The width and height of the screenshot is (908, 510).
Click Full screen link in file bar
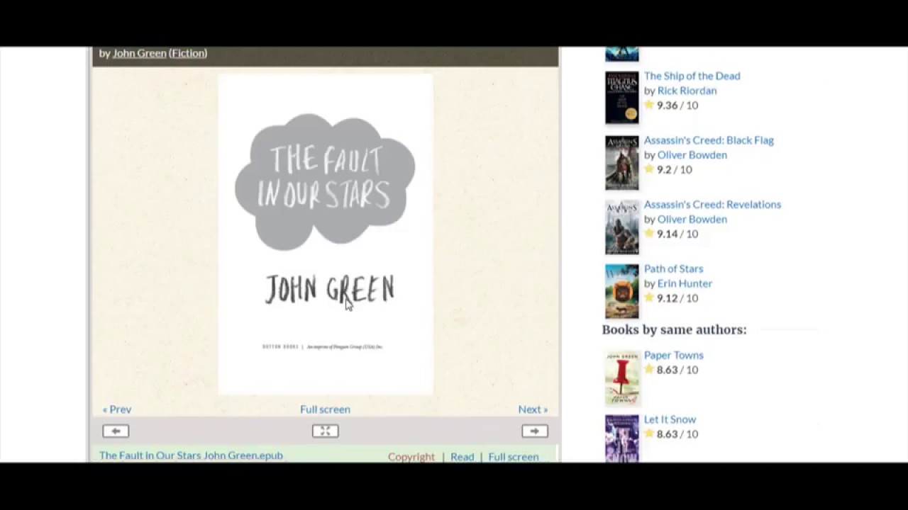pyautogui.click(x=513, y=456)
